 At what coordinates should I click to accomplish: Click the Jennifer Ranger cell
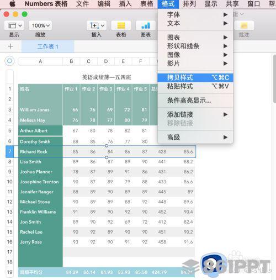40,192
